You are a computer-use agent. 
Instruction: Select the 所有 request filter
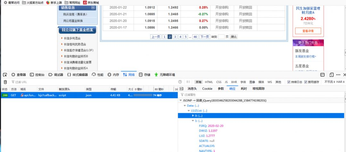click(x=198, y=82)
